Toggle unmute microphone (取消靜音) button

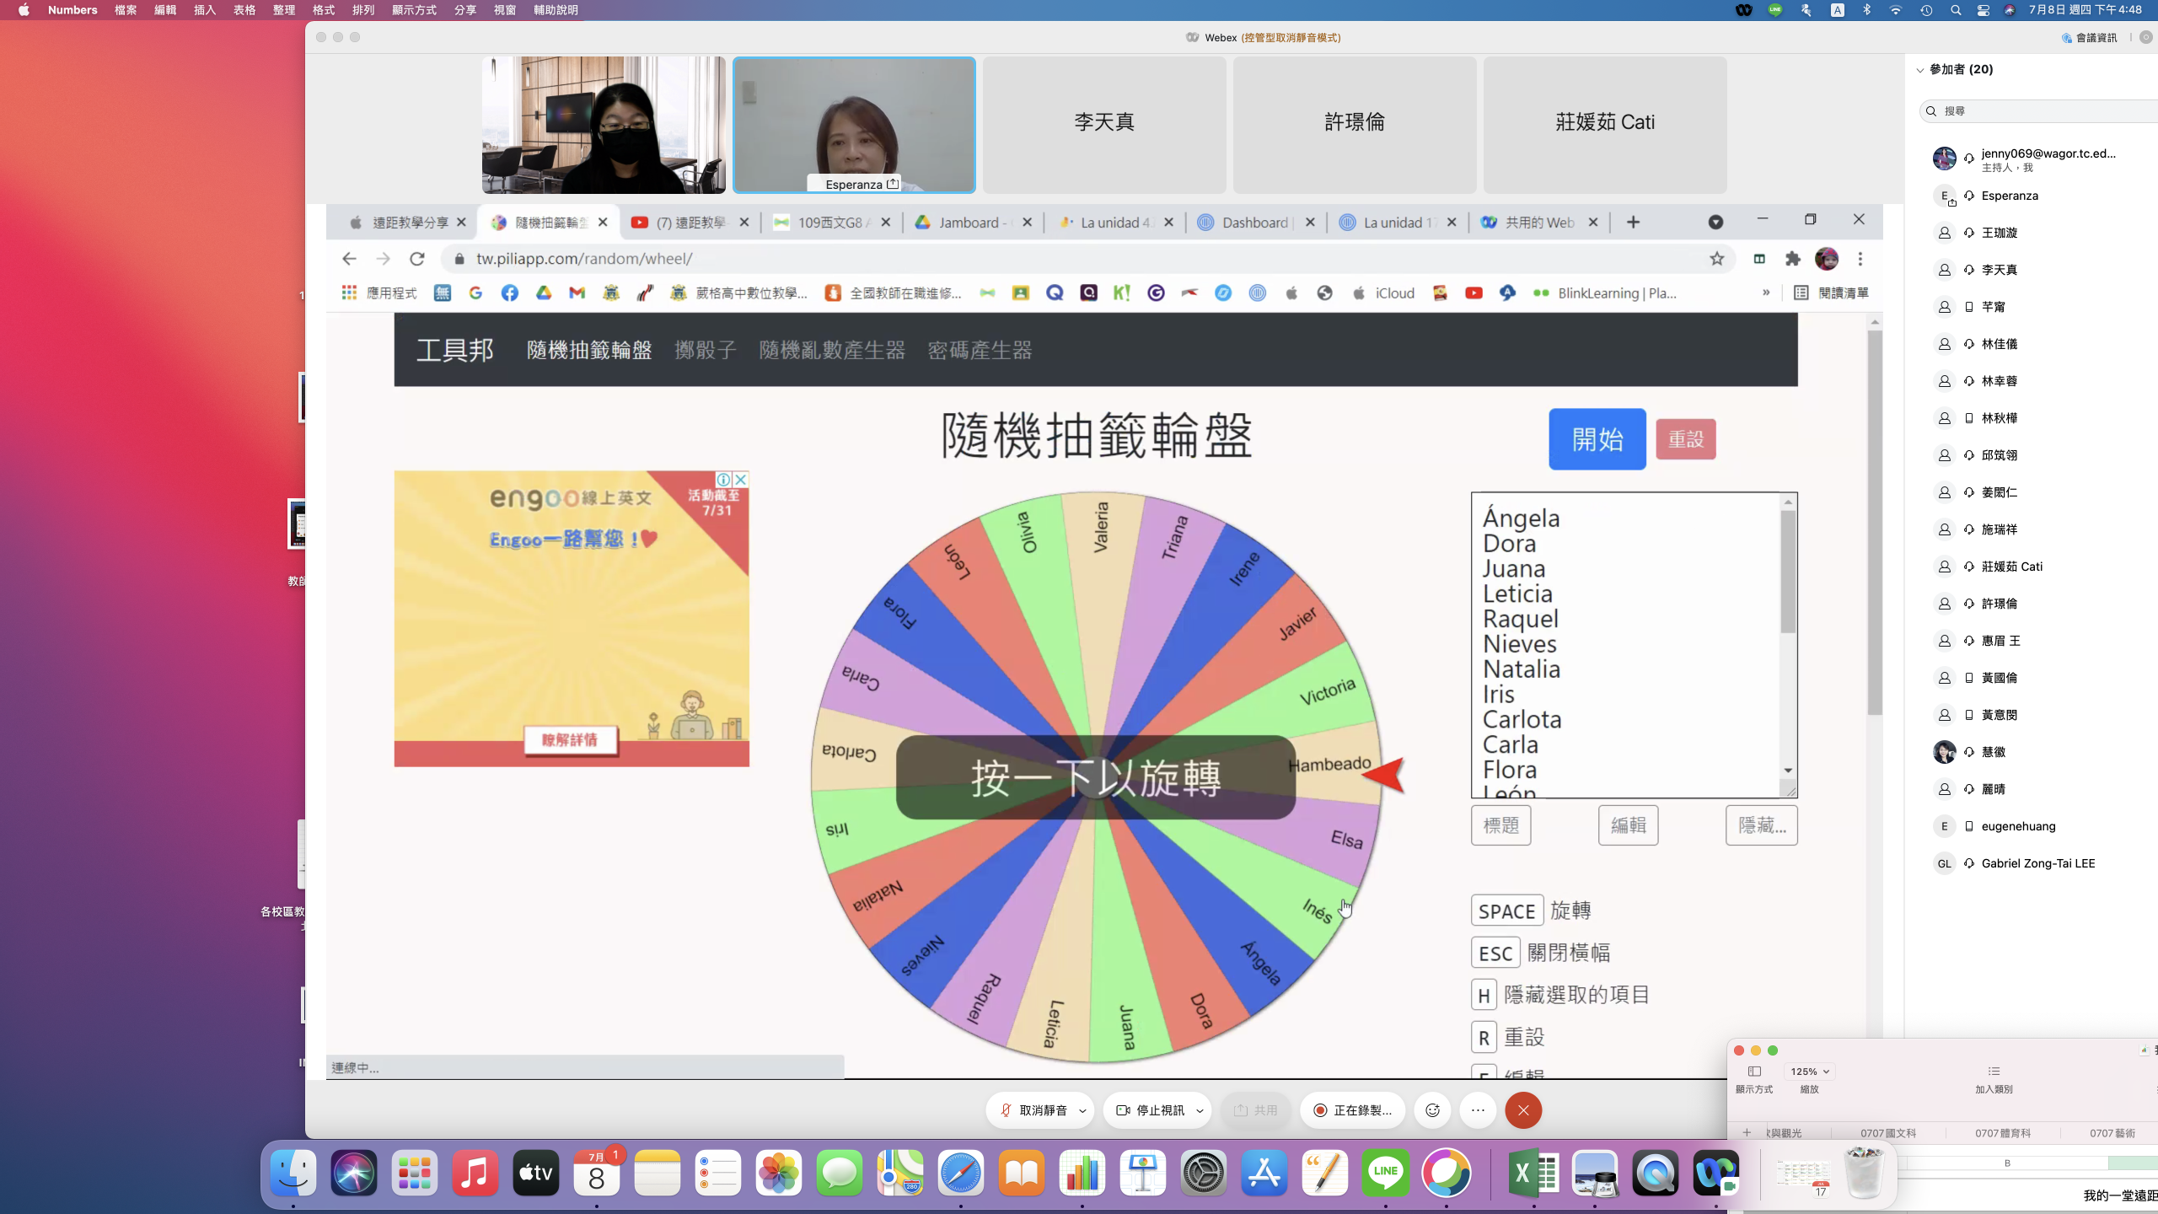(1033, 1110)
